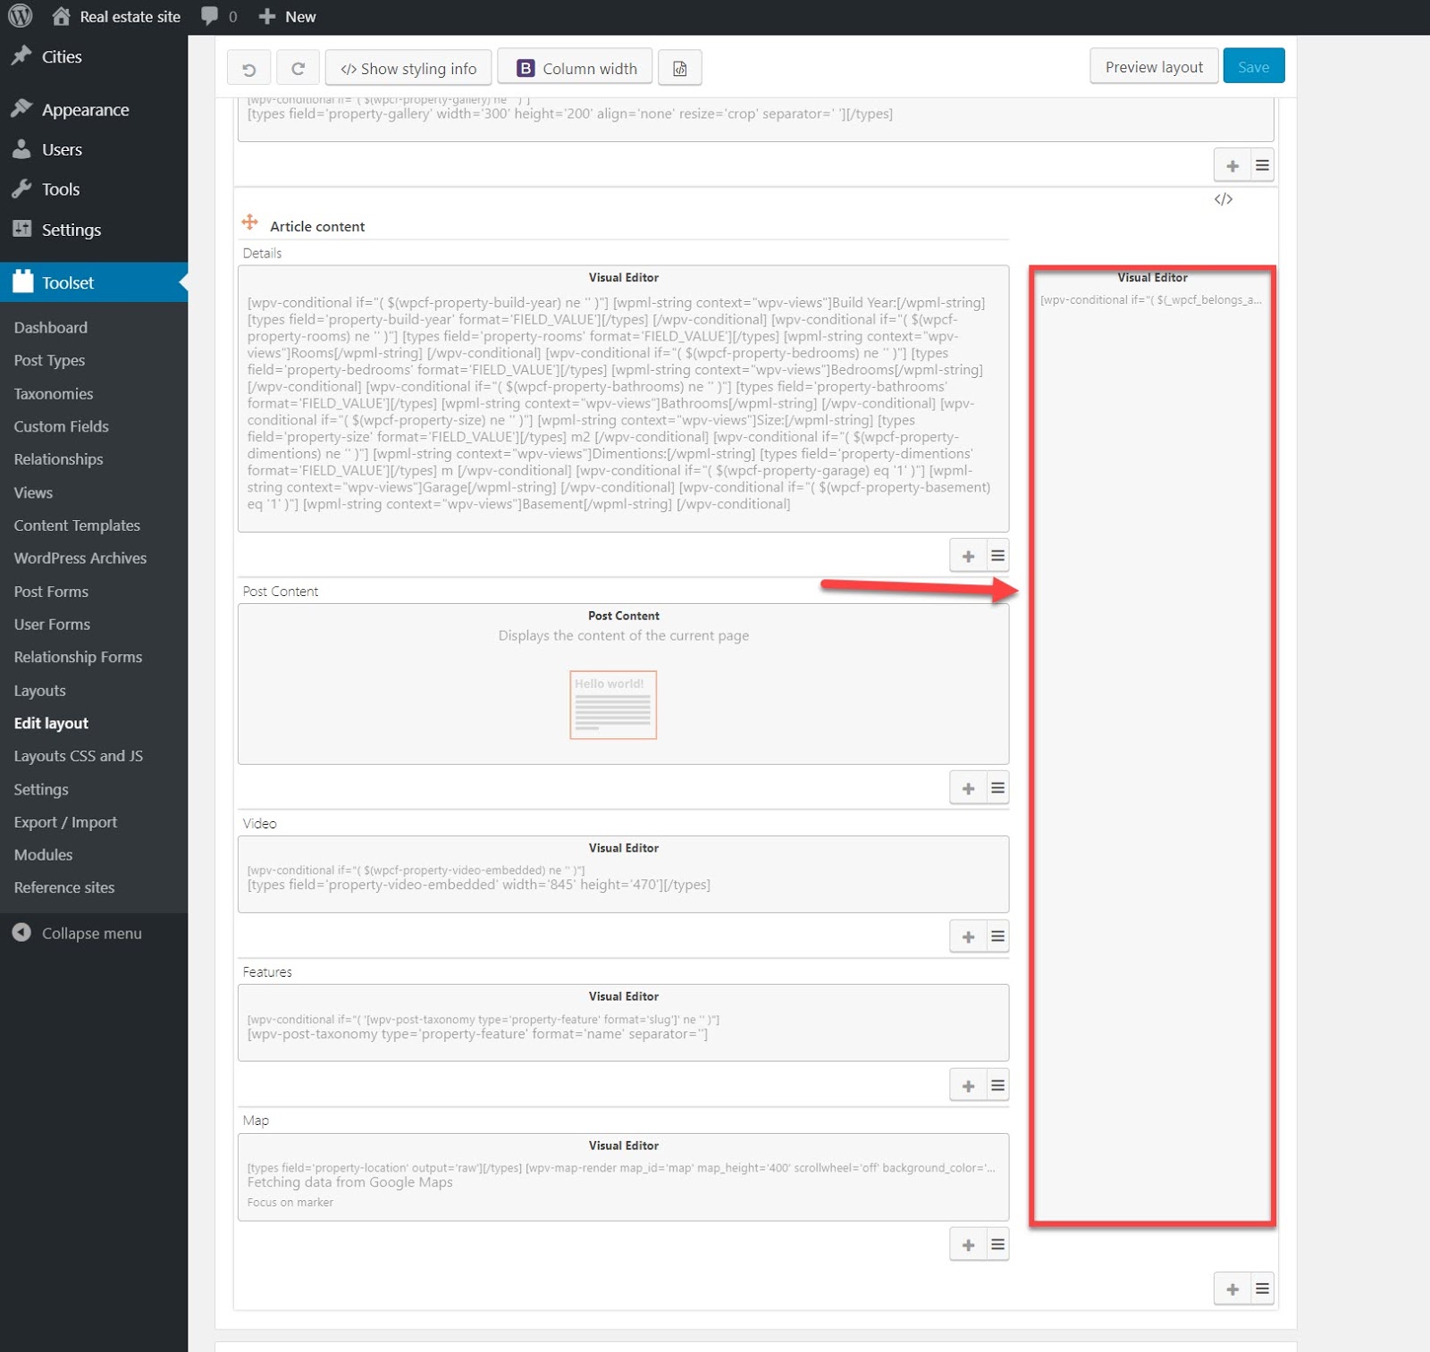1430x1352 pixels.
Task: Click the Preview layout button
Action: (1153, 67)
